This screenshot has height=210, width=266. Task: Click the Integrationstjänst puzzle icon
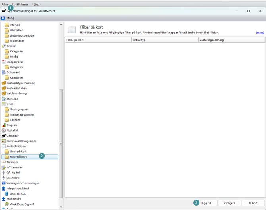[4, 189]
